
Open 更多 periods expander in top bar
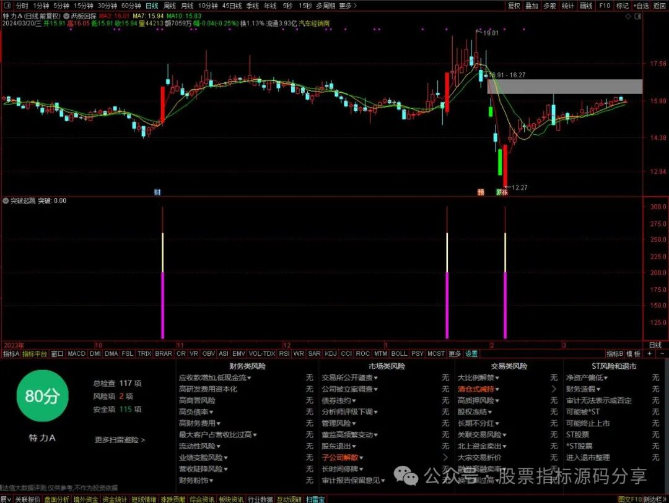(x=348, y=6)
